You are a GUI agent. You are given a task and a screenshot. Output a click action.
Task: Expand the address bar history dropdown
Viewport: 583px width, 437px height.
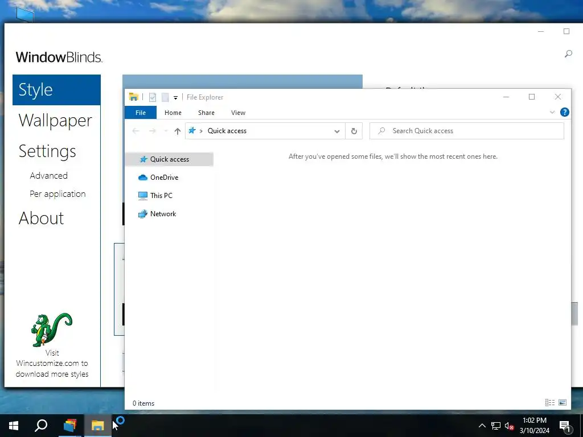tap(337, 131)
